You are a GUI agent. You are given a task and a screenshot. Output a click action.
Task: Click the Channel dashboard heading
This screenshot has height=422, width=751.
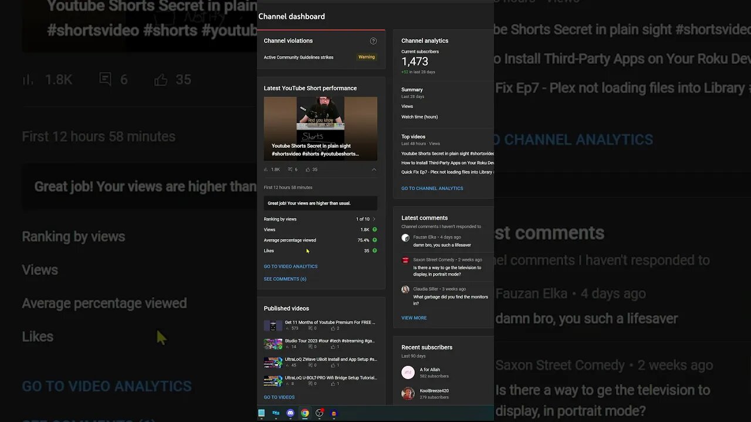[292, 16]
